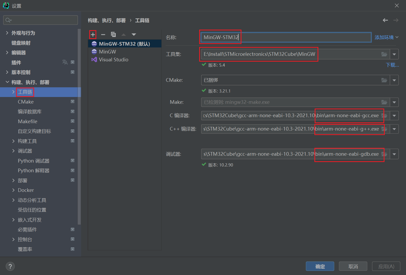The width and height of the screenshot is (406, 275).
Task: Click project-level icon beside 版本控制
Action: (x=73, y=72)
